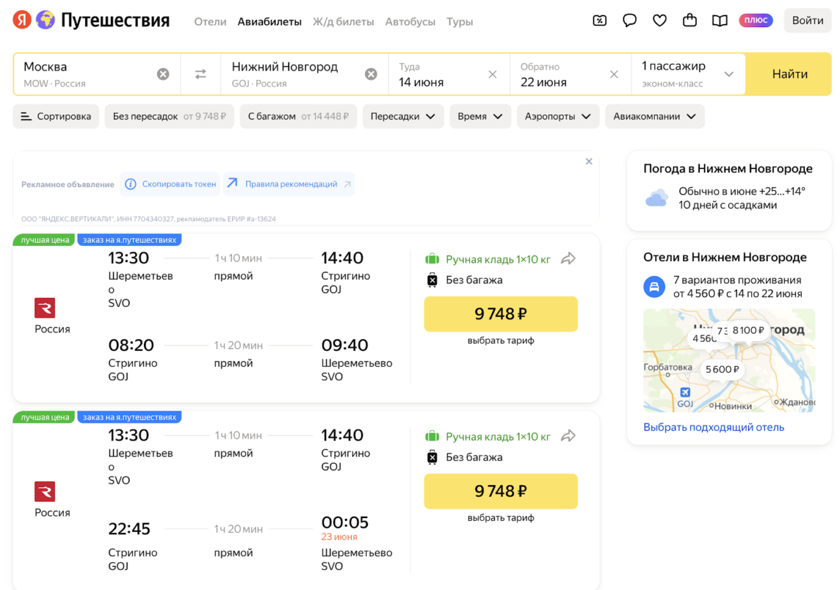Open the Сортировка sorting options
The height and width of the screenshot is (590, 840).
click(x=56, y=117)
